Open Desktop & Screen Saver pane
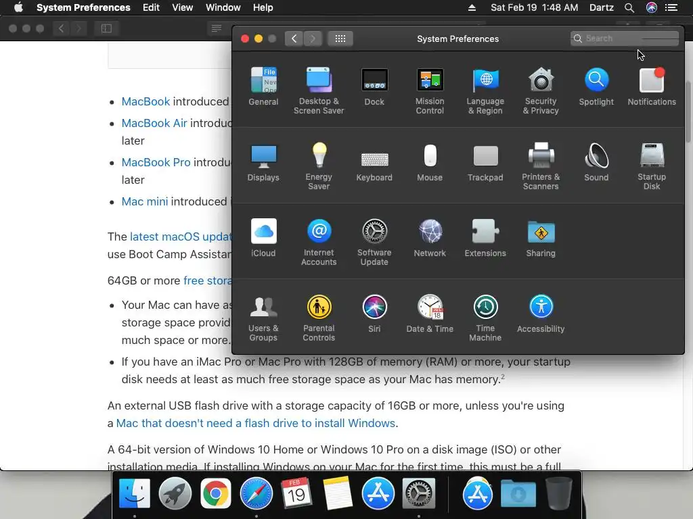This screenshot has height=519, width=693. pos(319,91)
